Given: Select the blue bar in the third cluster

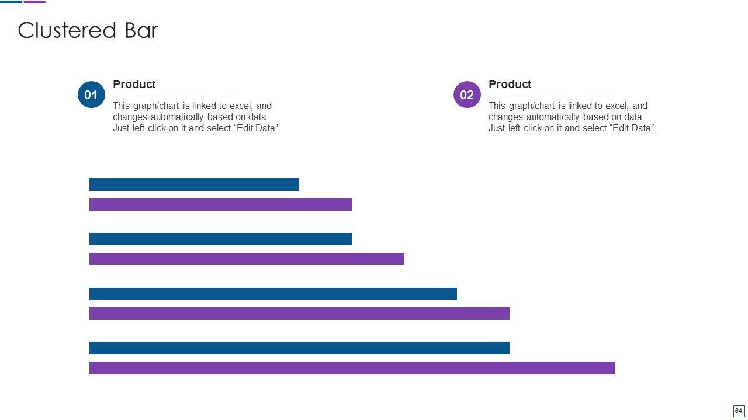Looking at the screenshot, I should pos(273,293).
